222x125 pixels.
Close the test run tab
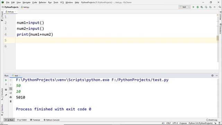[x=20, y=76]
